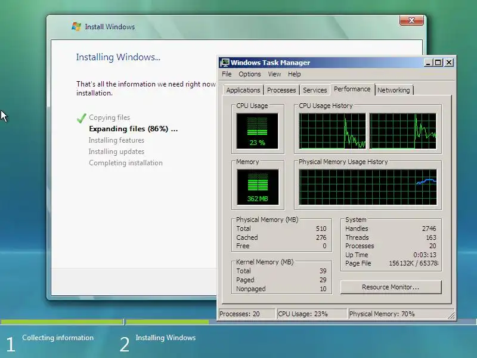Minimize the Windows Task Manager window
Screen dimensions: 477x358
428,63
